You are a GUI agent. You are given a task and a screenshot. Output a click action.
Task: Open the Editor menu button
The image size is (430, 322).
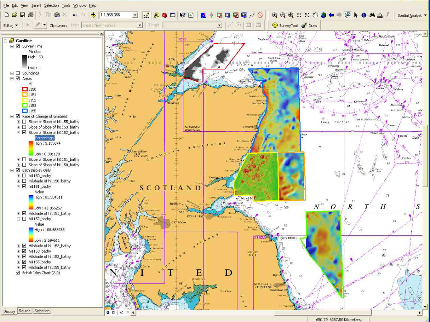pos(10,25)
